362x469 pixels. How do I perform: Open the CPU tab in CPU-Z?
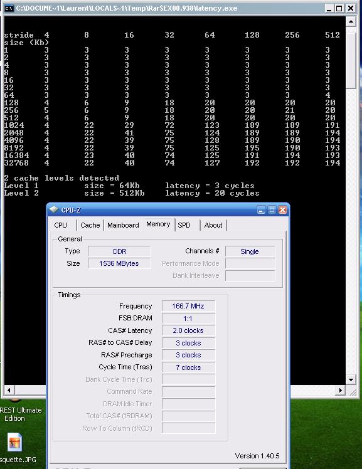point(60,225)
